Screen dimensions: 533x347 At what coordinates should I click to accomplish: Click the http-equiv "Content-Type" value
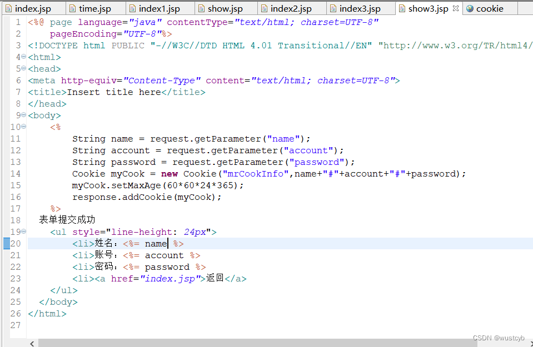point(162,81)
